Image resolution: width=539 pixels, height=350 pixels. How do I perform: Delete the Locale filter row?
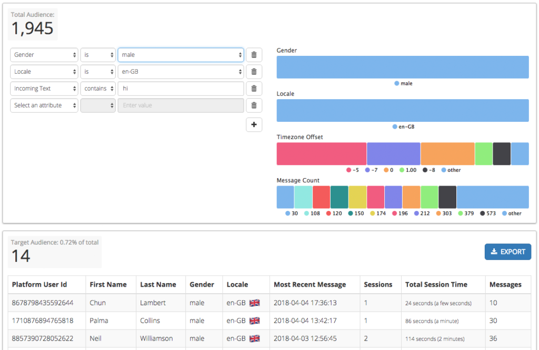[254, 72]
